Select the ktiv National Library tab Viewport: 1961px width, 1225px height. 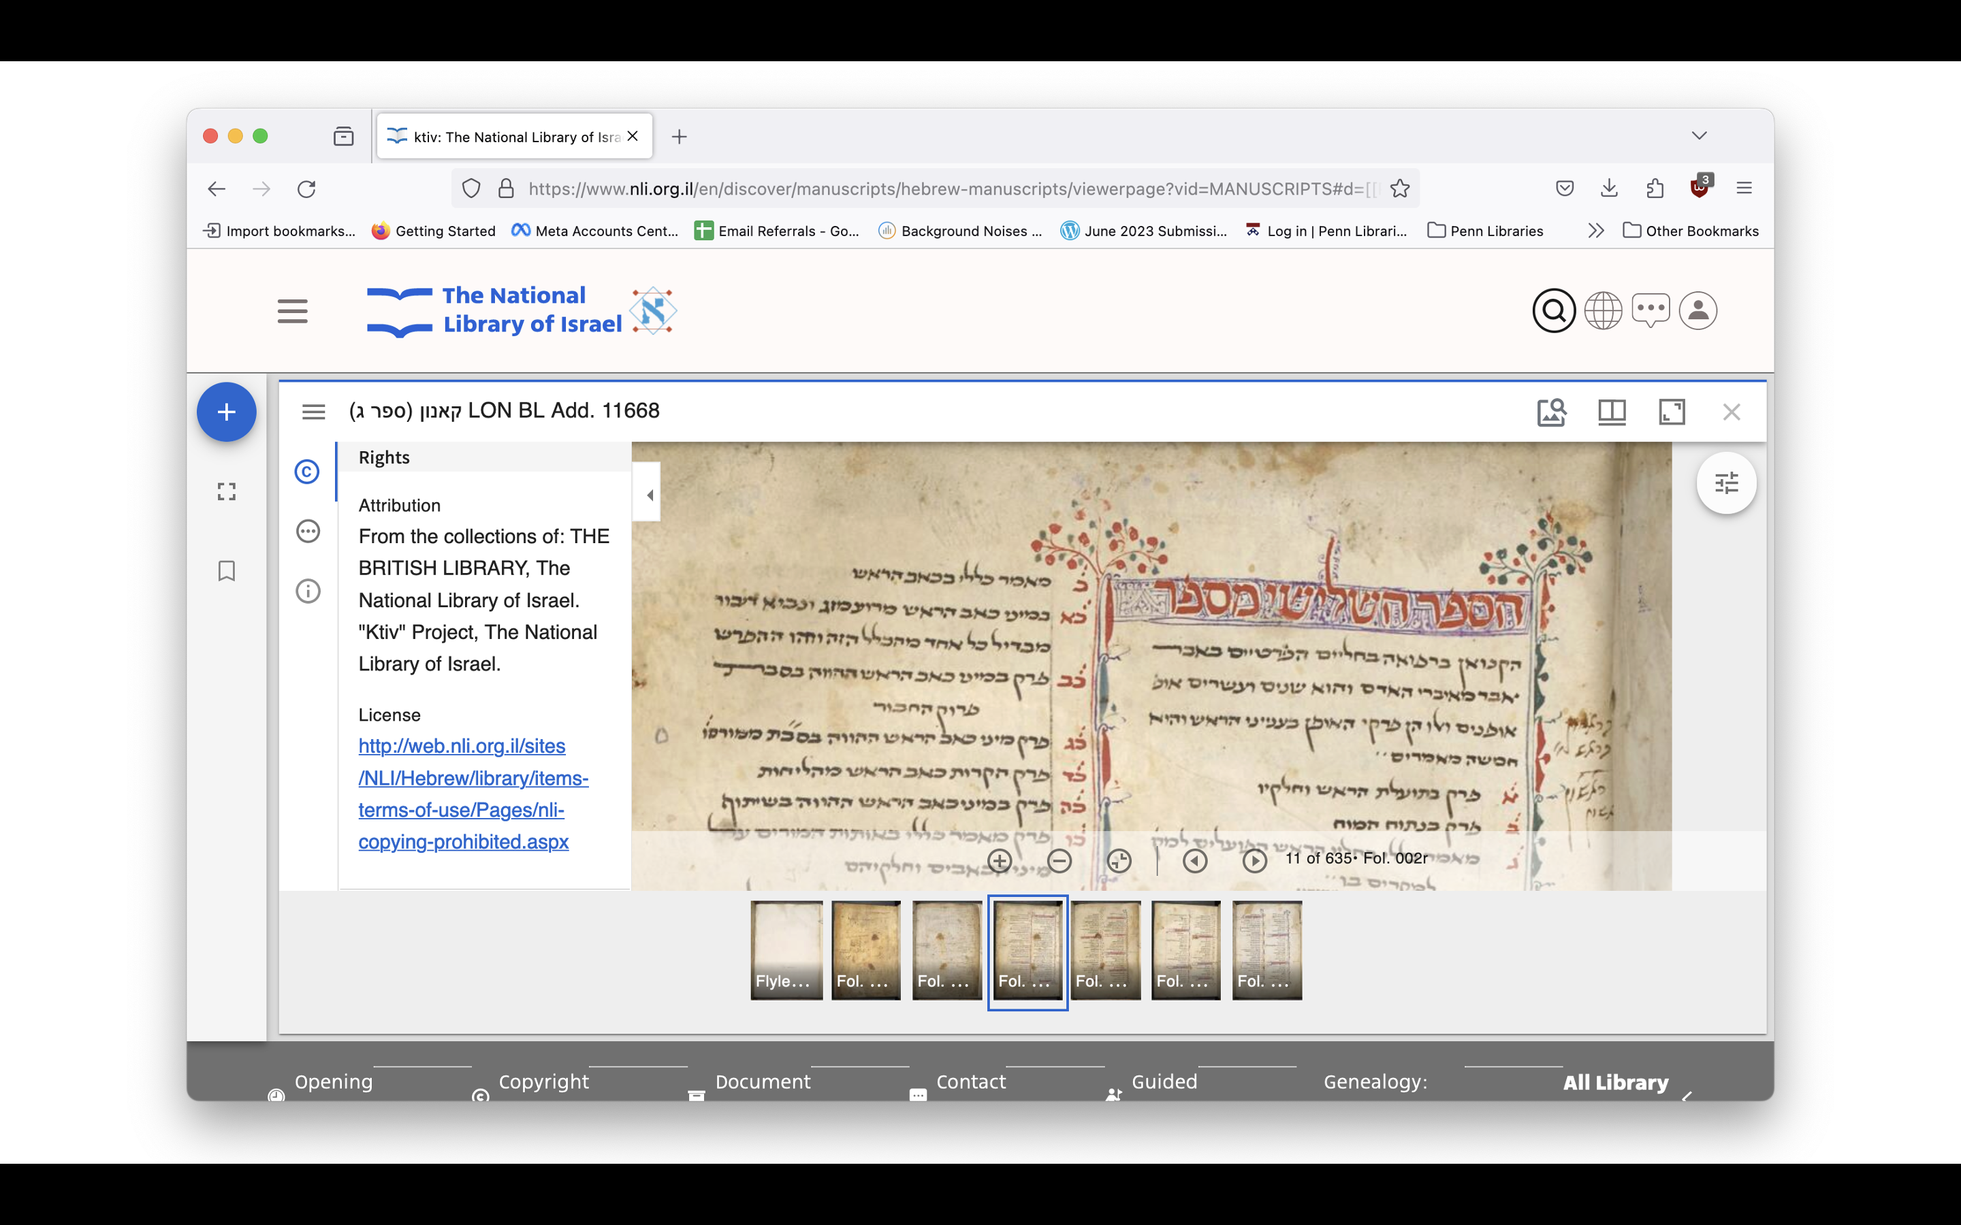(515, 137)
